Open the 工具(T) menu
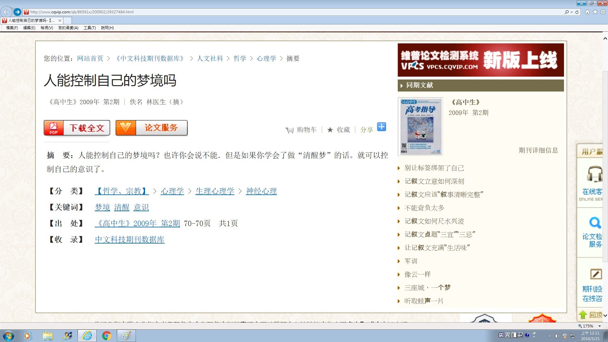 (x=90, y=28)
